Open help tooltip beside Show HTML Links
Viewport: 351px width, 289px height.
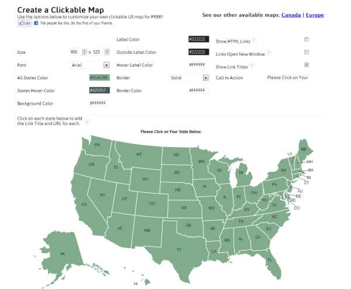pos(254,40)
